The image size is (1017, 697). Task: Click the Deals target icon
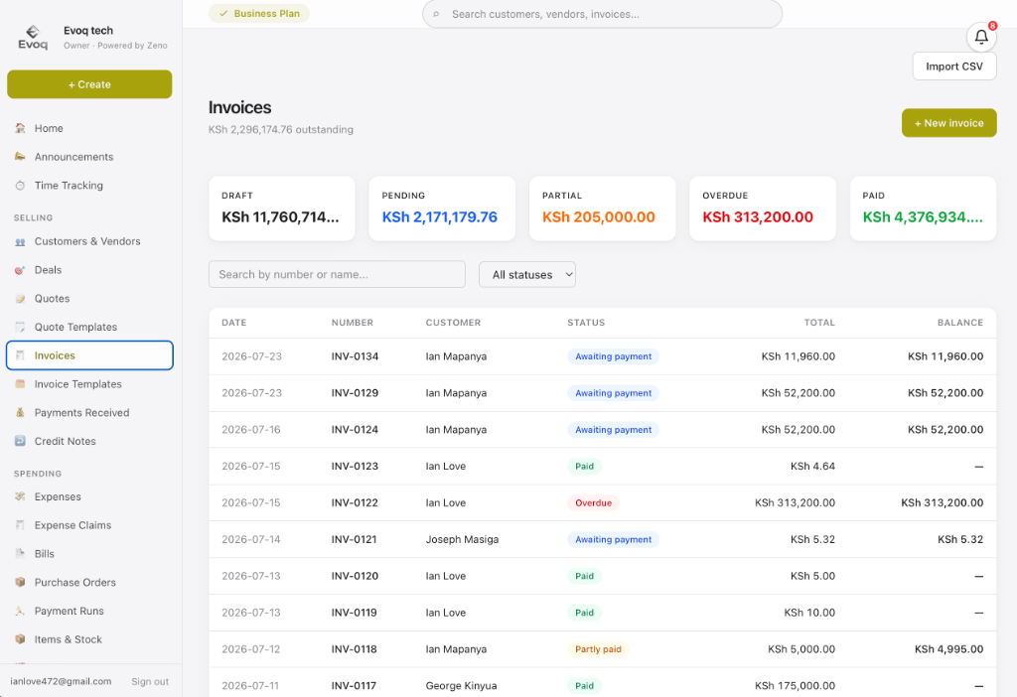click(x=20, y=270)
